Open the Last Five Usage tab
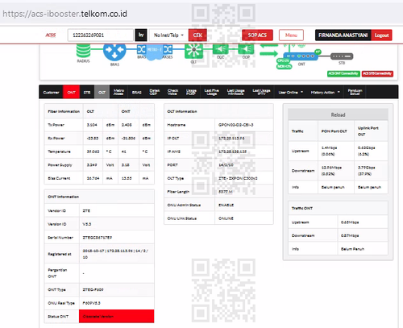Viewport: 403px width, 328px height. (212, 92)
